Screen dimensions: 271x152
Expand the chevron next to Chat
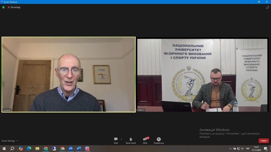click(121, 139)
